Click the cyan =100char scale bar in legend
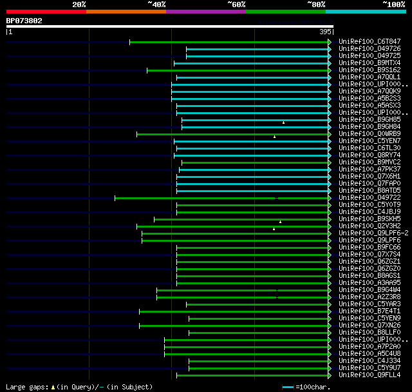Image resolution: width=412 pixels, height=392 pixels. [x=288, y=387]
